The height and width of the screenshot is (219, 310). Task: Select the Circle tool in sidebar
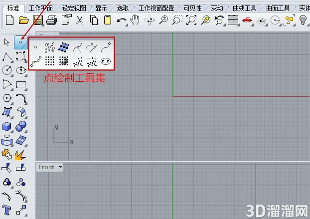(7, 70)
